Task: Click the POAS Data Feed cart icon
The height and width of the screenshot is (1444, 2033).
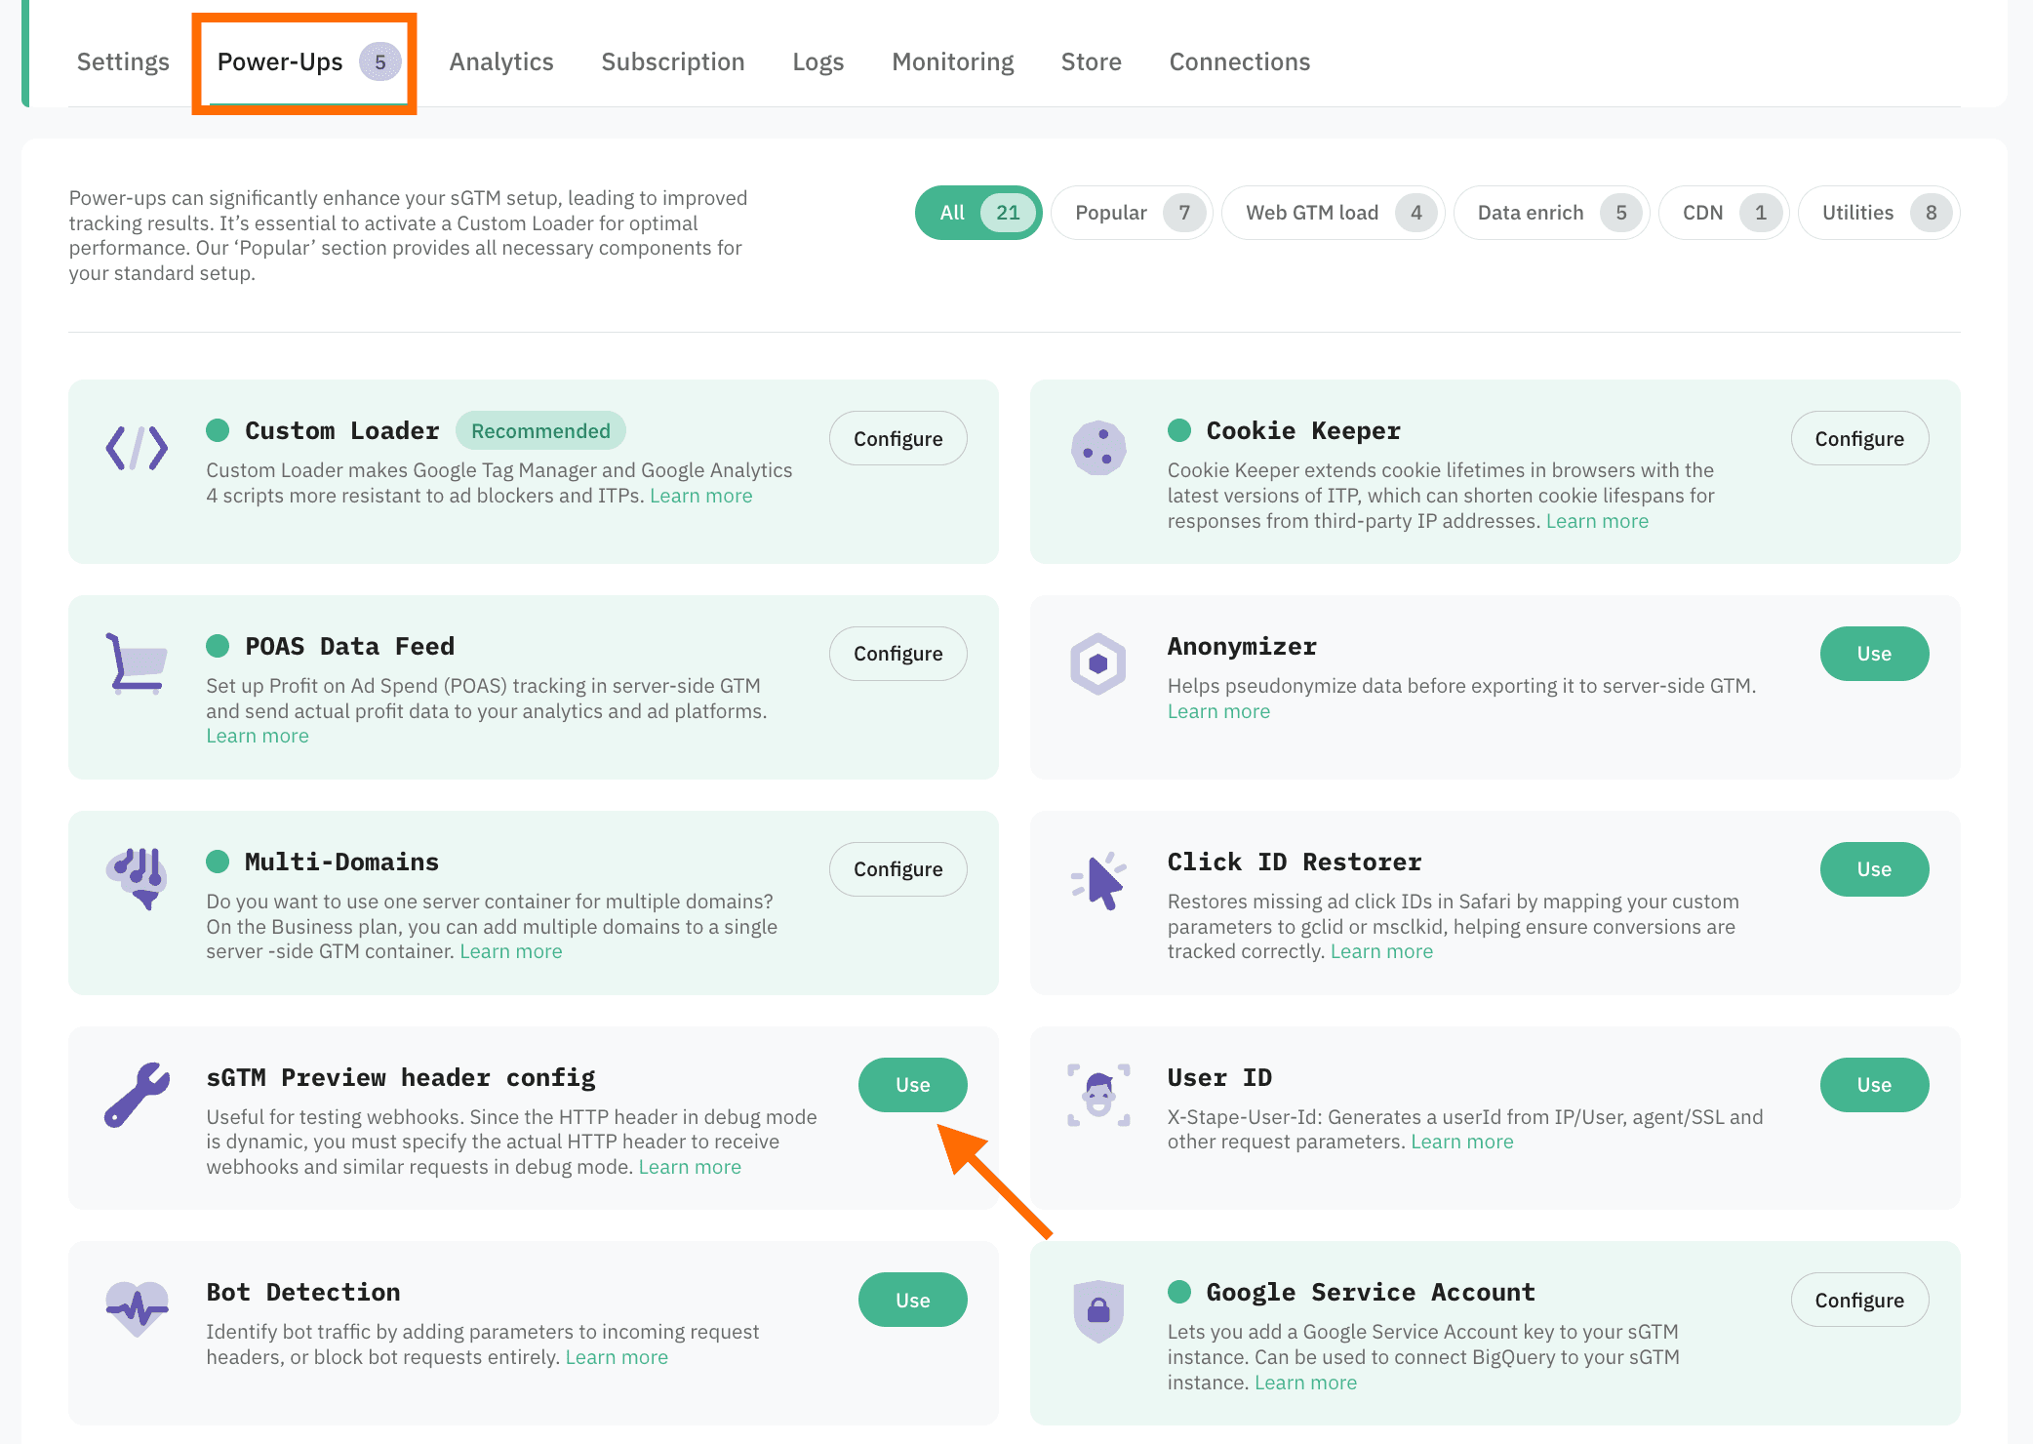Action: click(137, 663)
